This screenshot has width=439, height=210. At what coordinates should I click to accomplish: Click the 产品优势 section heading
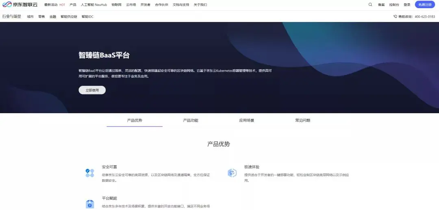[x=219, y=144]
